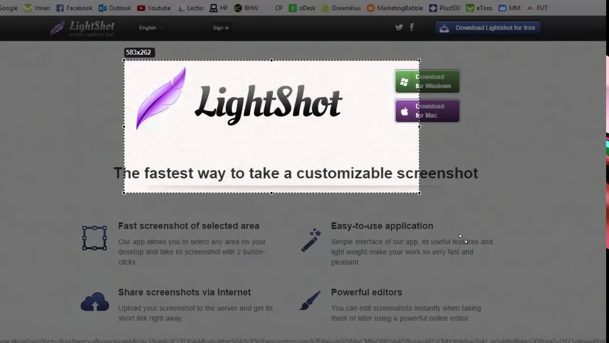The width and height of the screenshot is (609, 343).
Task: Open the Outlook bookmark
Action: (115, 8)
